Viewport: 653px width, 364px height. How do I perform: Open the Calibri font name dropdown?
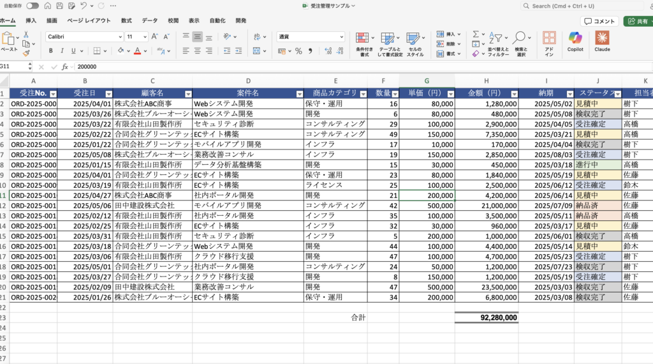tap(120, 37)
